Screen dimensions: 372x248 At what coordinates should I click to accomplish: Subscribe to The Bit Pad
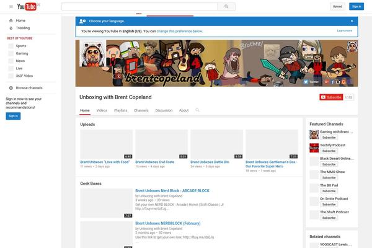[329, 191]
